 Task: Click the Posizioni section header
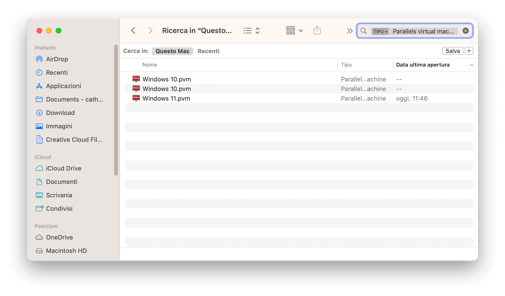pyautogui.click(x=46, y=226)
